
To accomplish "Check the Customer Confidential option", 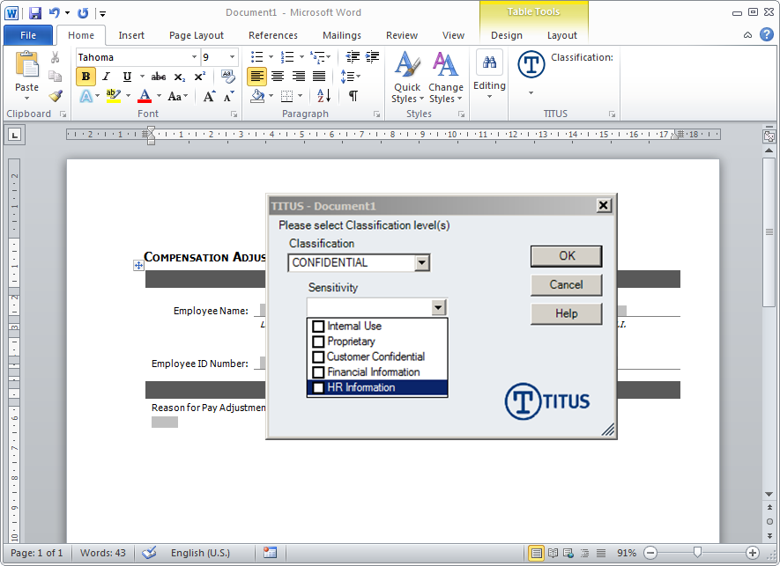I will point(318,357).
